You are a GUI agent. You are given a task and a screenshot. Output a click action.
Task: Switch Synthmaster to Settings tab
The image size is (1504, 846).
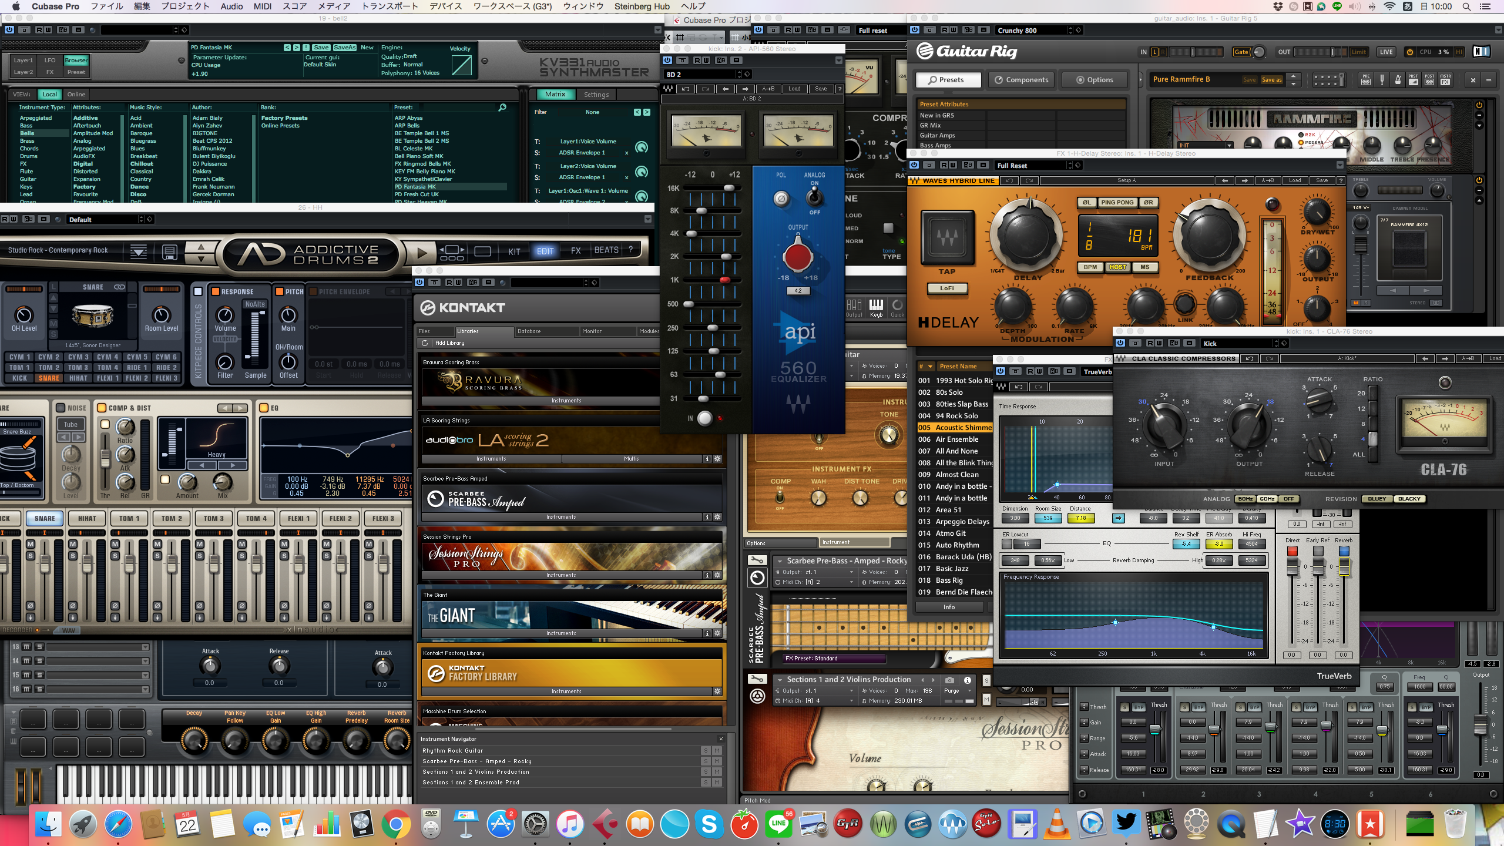(x=596, y=95)
